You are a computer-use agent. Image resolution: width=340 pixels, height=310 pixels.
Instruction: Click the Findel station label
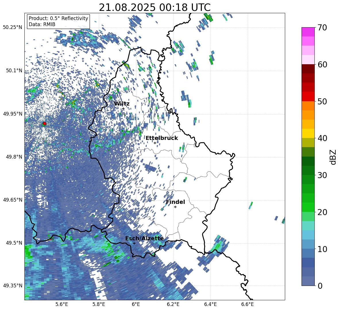(x=175, y=202)
